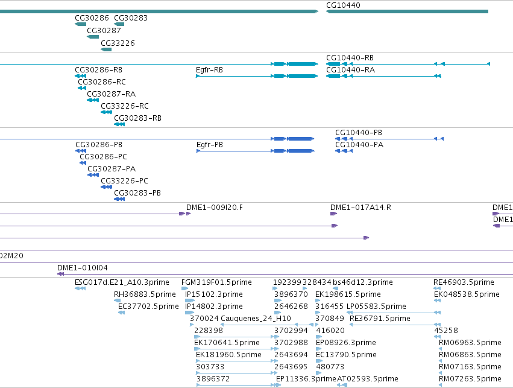Click the 2643695 feature label
513x388 pixels.
point(291,367)
